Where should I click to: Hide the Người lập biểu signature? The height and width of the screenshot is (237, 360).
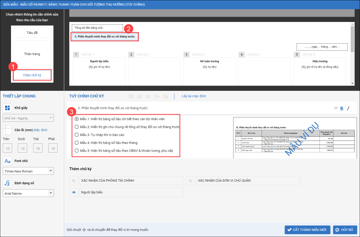[74, 192]
